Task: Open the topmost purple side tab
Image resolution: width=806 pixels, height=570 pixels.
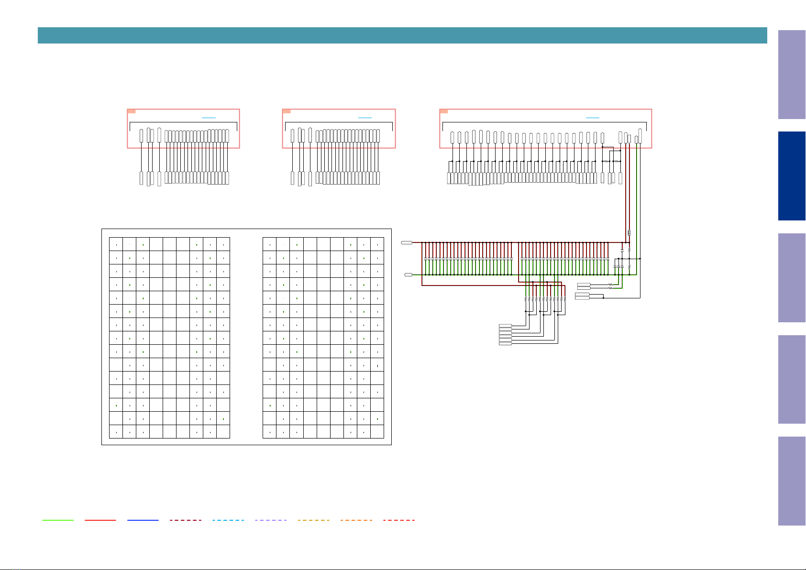Action: point(792,75)
